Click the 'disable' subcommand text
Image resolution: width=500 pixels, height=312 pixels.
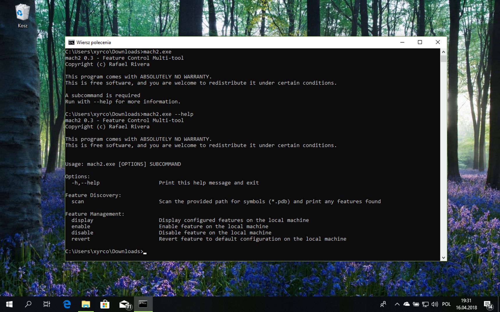tap(82, 233)
